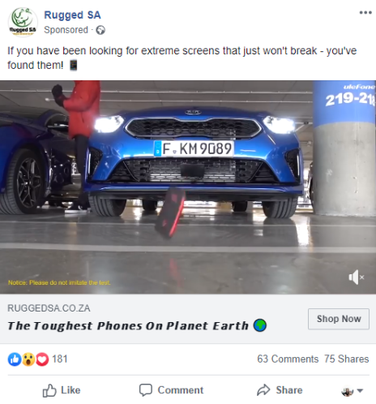Play the blue car phone video
The height and width of the screenshot is (404, 376).
tap(188, 187)
